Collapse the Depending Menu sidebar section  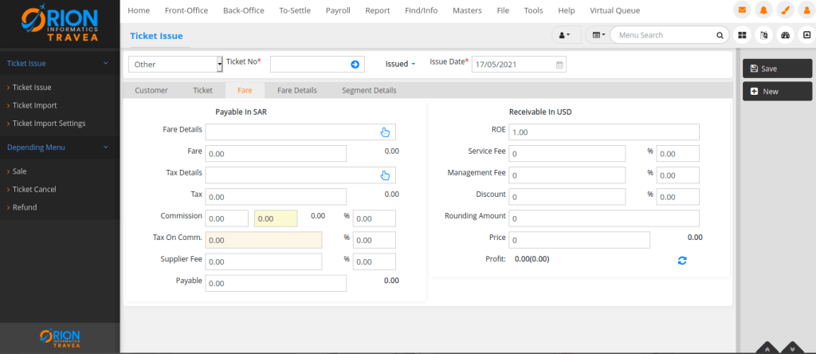(106, 147)
